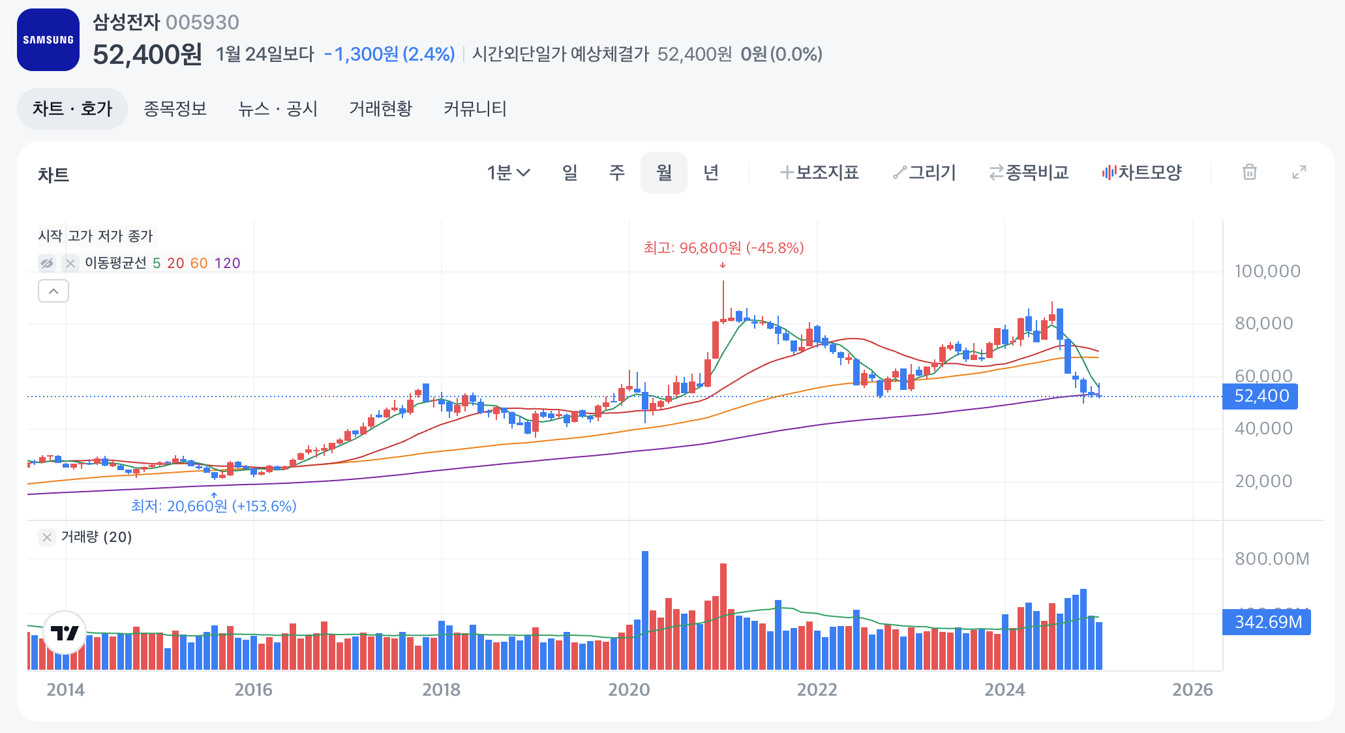Toggle moving average line visibility

pos(47,263)
